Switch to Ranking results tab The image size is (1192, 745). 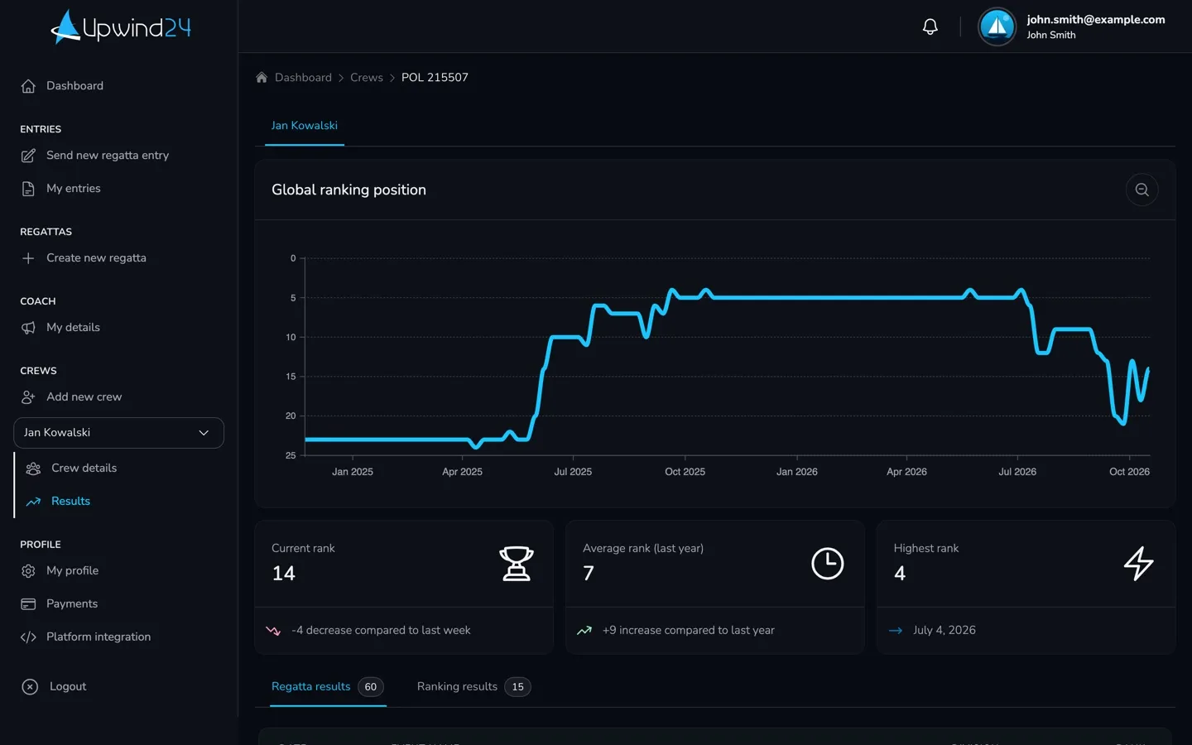coord(473,687)
